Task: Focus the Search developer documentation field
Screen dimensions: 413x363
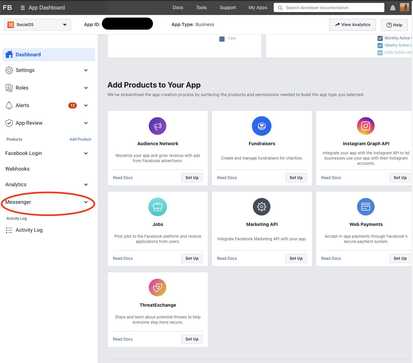Action: (x=332, y=8)
